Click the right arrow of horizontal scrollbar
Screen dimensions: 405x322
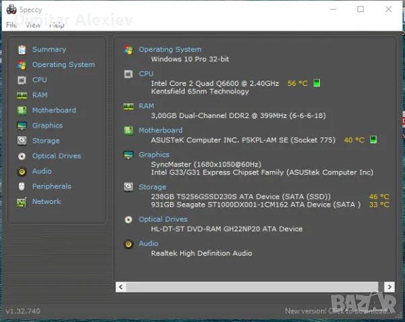coord(390,287)
